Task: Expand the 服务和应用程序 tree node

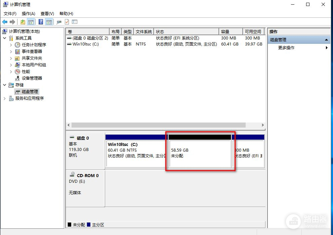Action: point(5,98)
